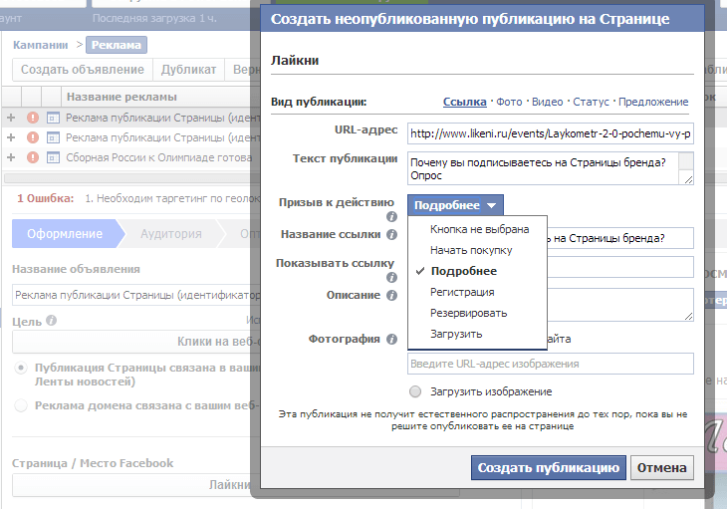This screenshot has height=509, width=727.
Task: Select Реклама домена связана radio option
Action: pyautogui.click(x=21, y=405)
